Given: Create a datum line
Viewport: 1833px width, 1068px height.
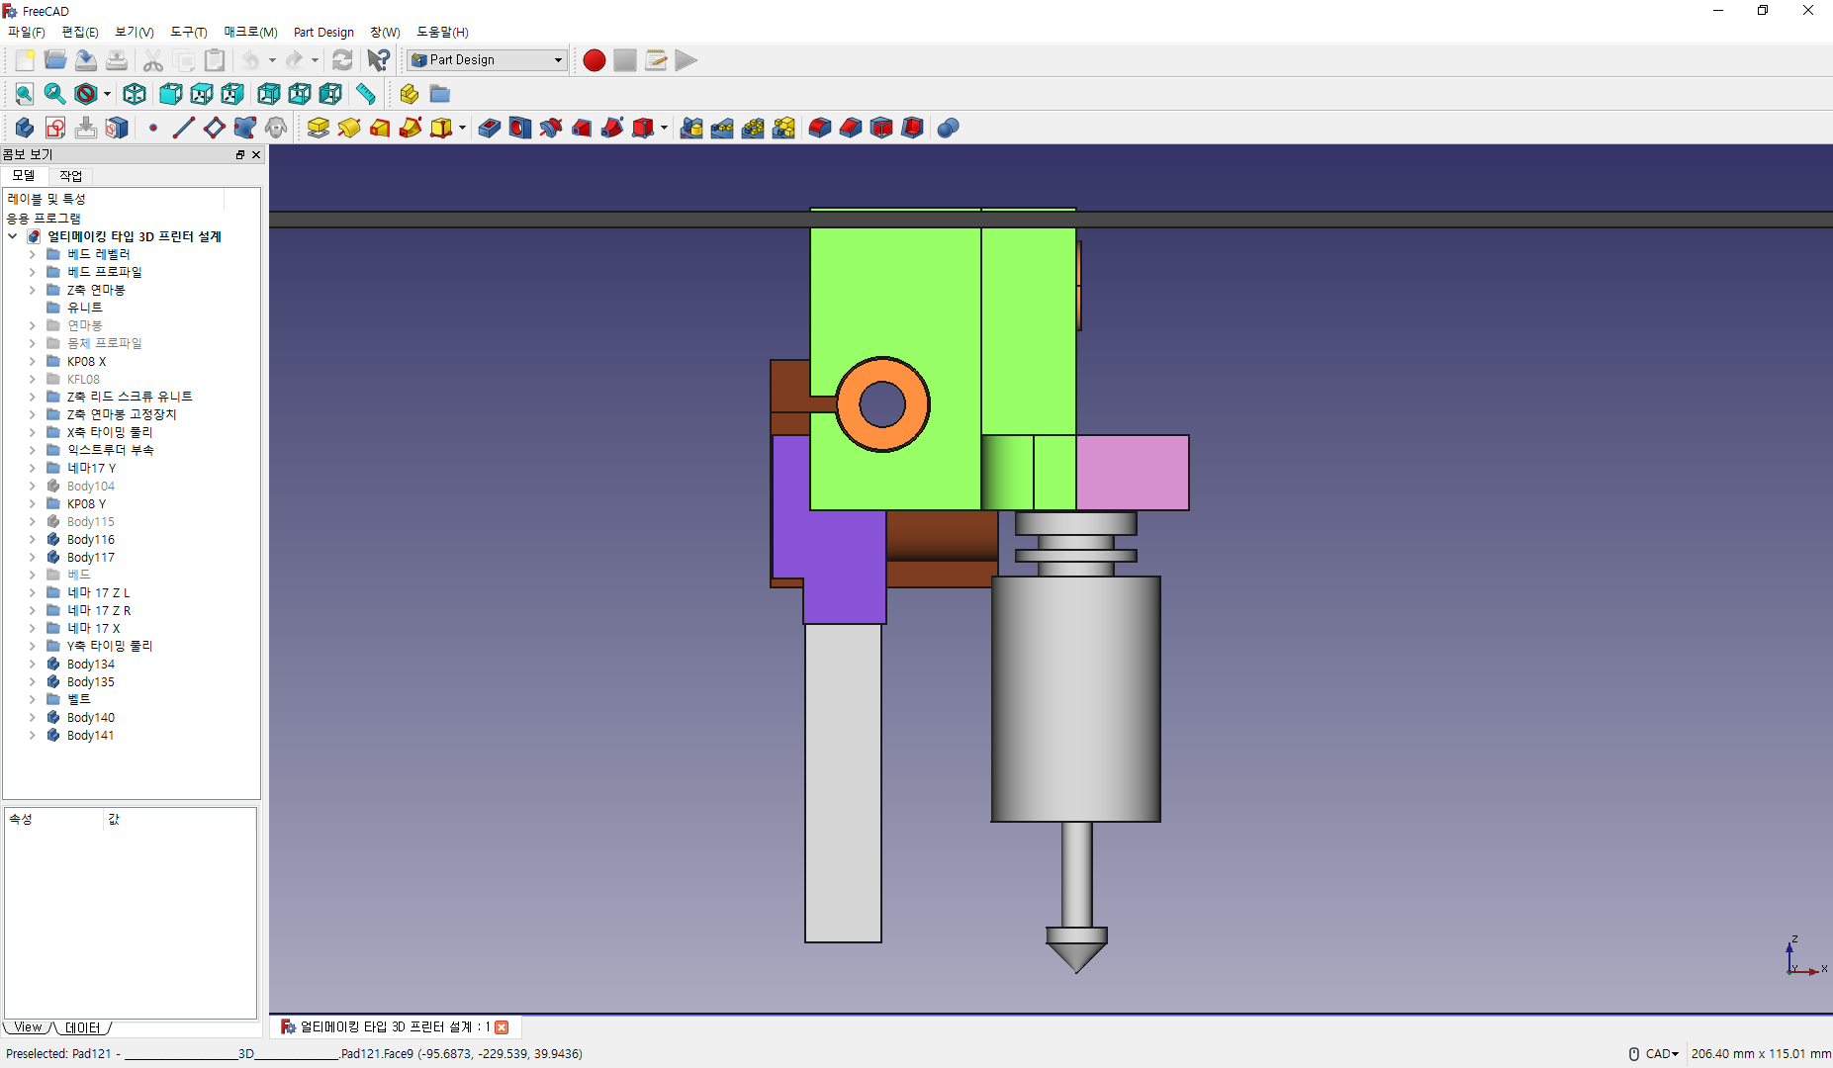Looking at the screenshot, I should coord(184,128).
